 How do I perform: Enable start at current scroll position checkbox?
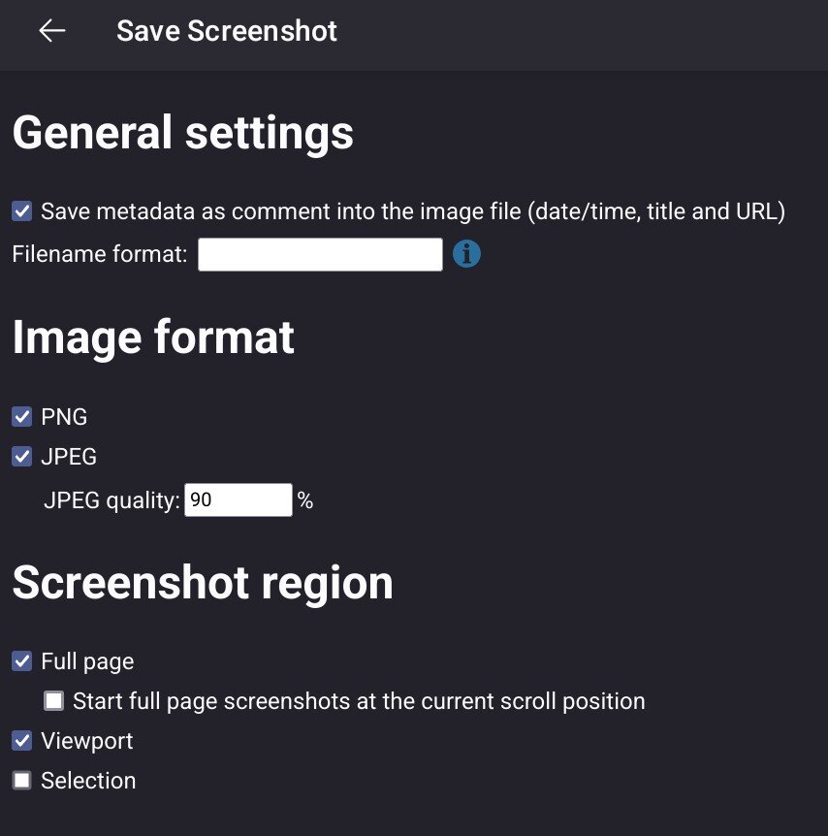tap(54, 700)
